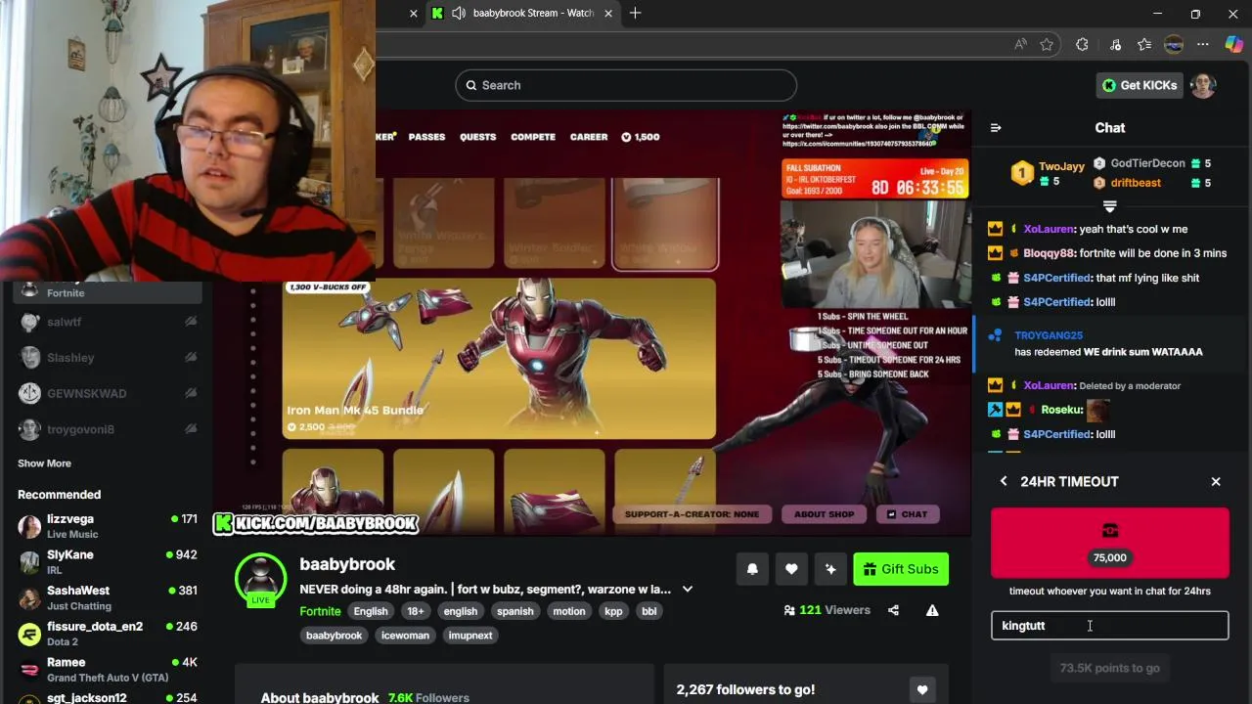Expand leaderboard with the arrow under TwoJayy

pos(1109,205)
